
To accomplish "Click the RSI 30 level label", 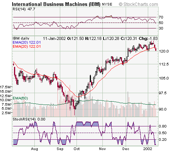I will 161,28.
